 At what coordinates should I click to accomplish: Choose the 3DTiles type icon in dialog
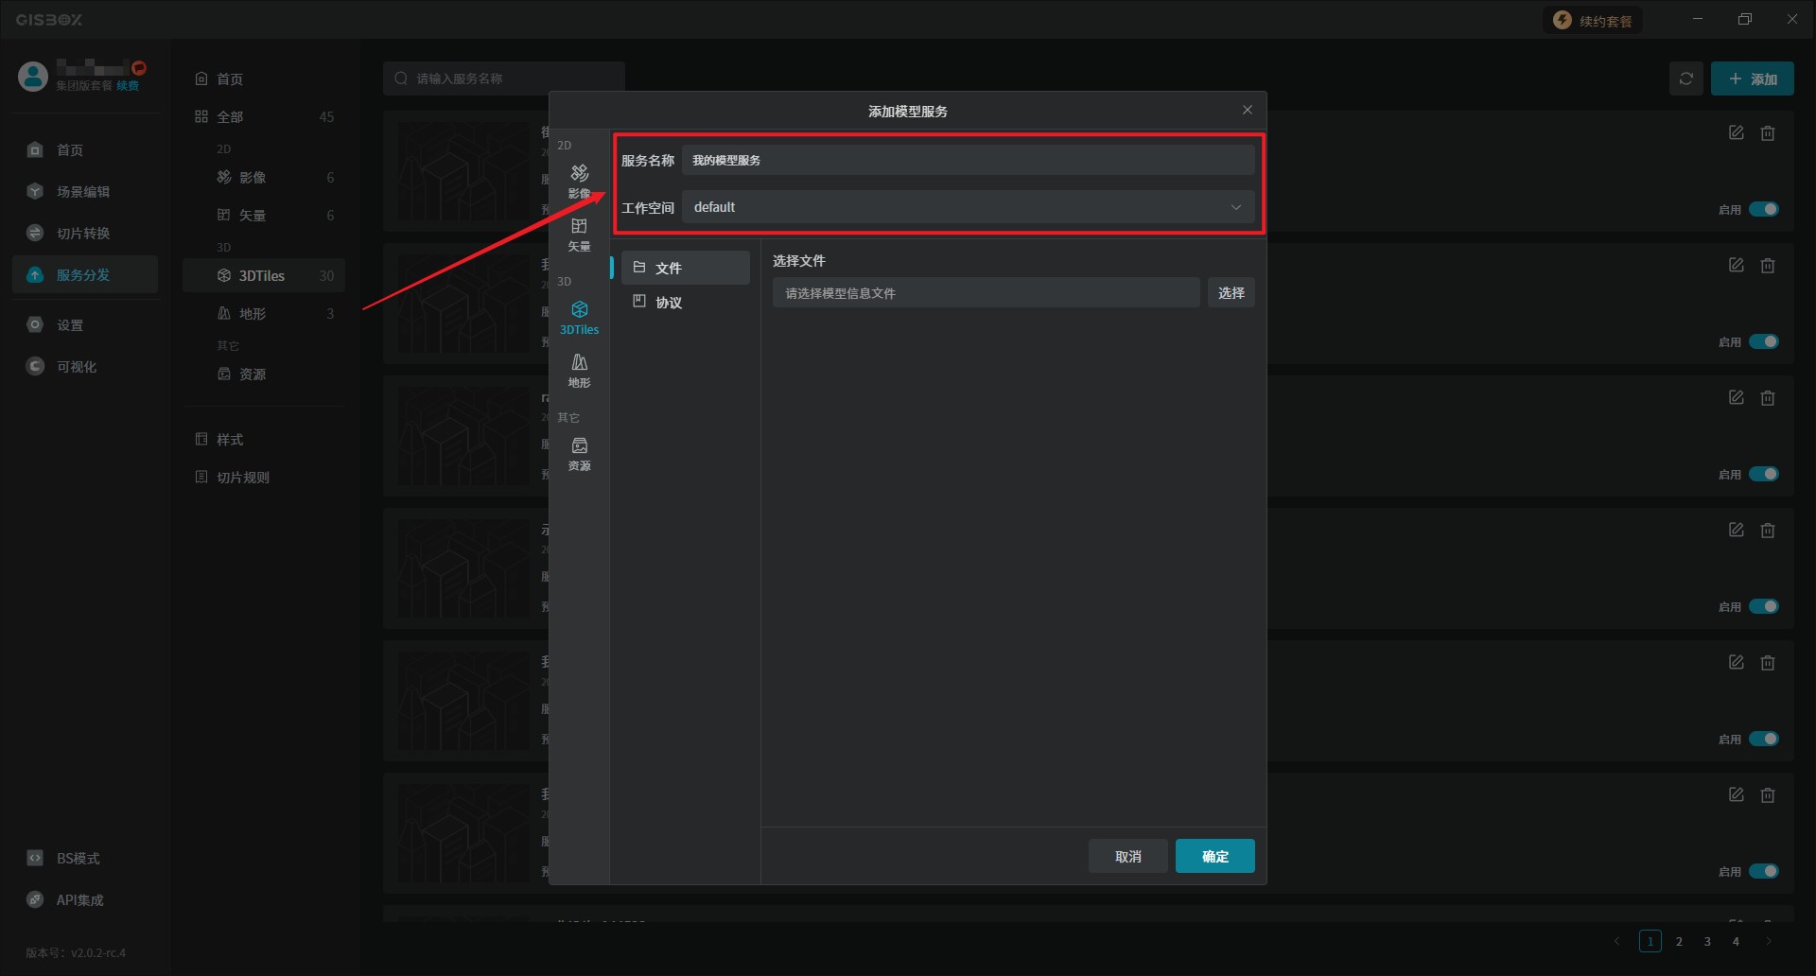pos(579,317)
